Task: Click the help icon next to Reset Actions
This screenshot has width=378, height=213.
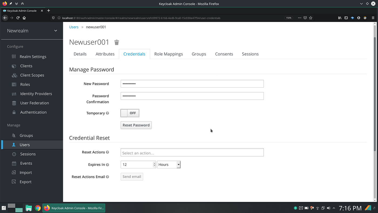Action: [x=108, y=152]
